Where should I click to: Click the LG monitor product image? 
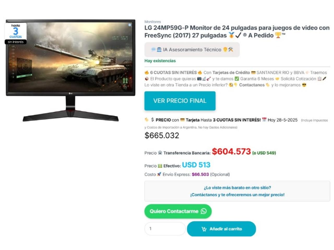pos(71,70)
